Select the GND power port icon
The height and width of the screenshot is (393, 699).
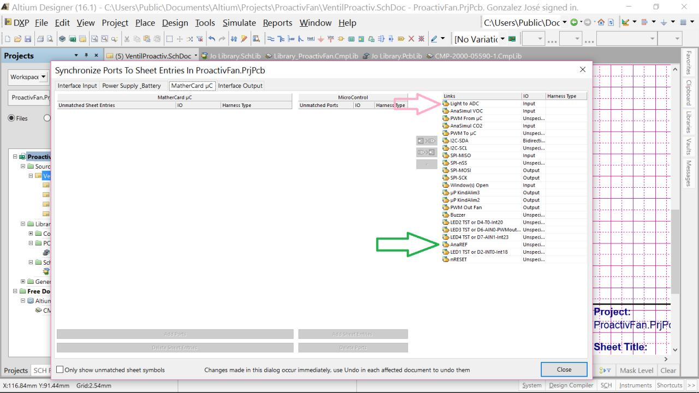[x=320, y=39]
